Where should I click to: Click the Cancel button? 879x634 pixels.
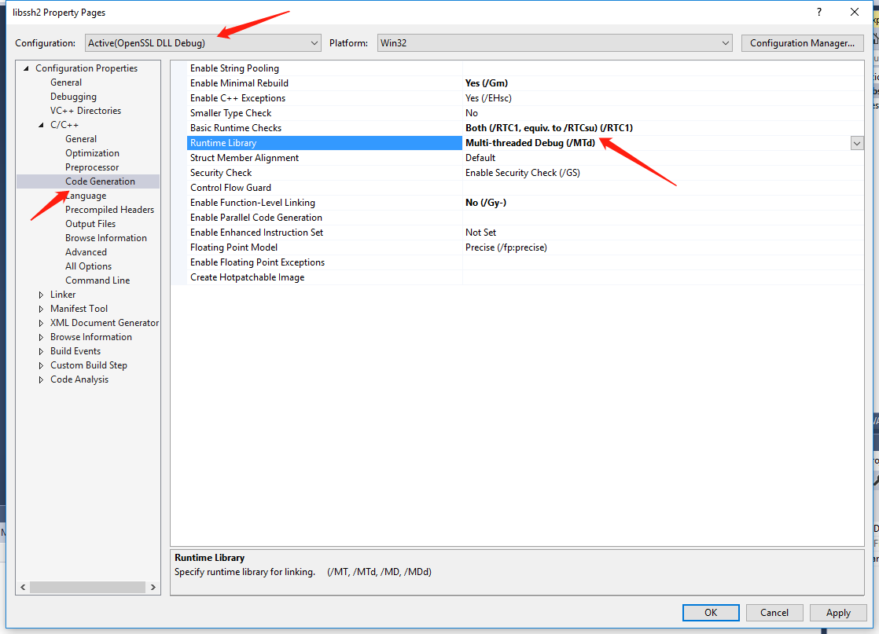[774, 612]
